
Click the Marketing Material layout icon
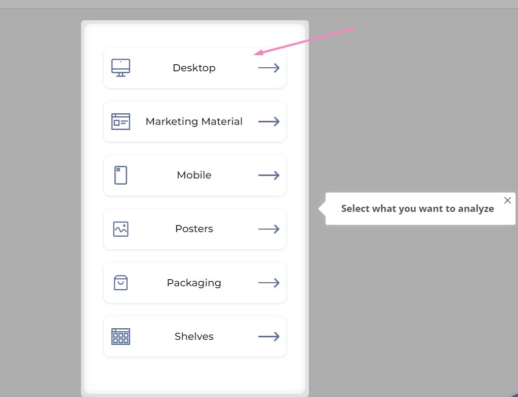pos(121,121)
